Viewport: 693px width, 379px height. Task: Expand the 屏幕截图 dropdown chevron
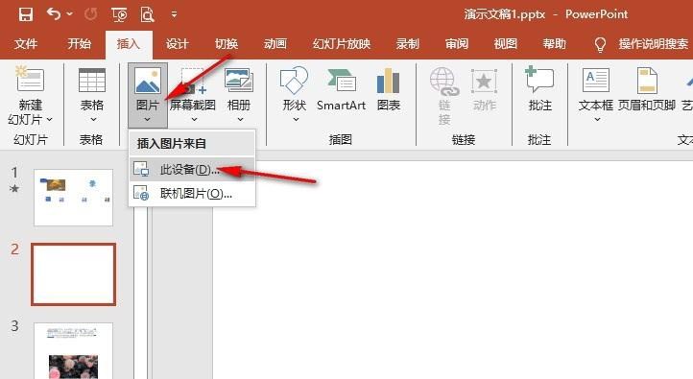[194, 119]
